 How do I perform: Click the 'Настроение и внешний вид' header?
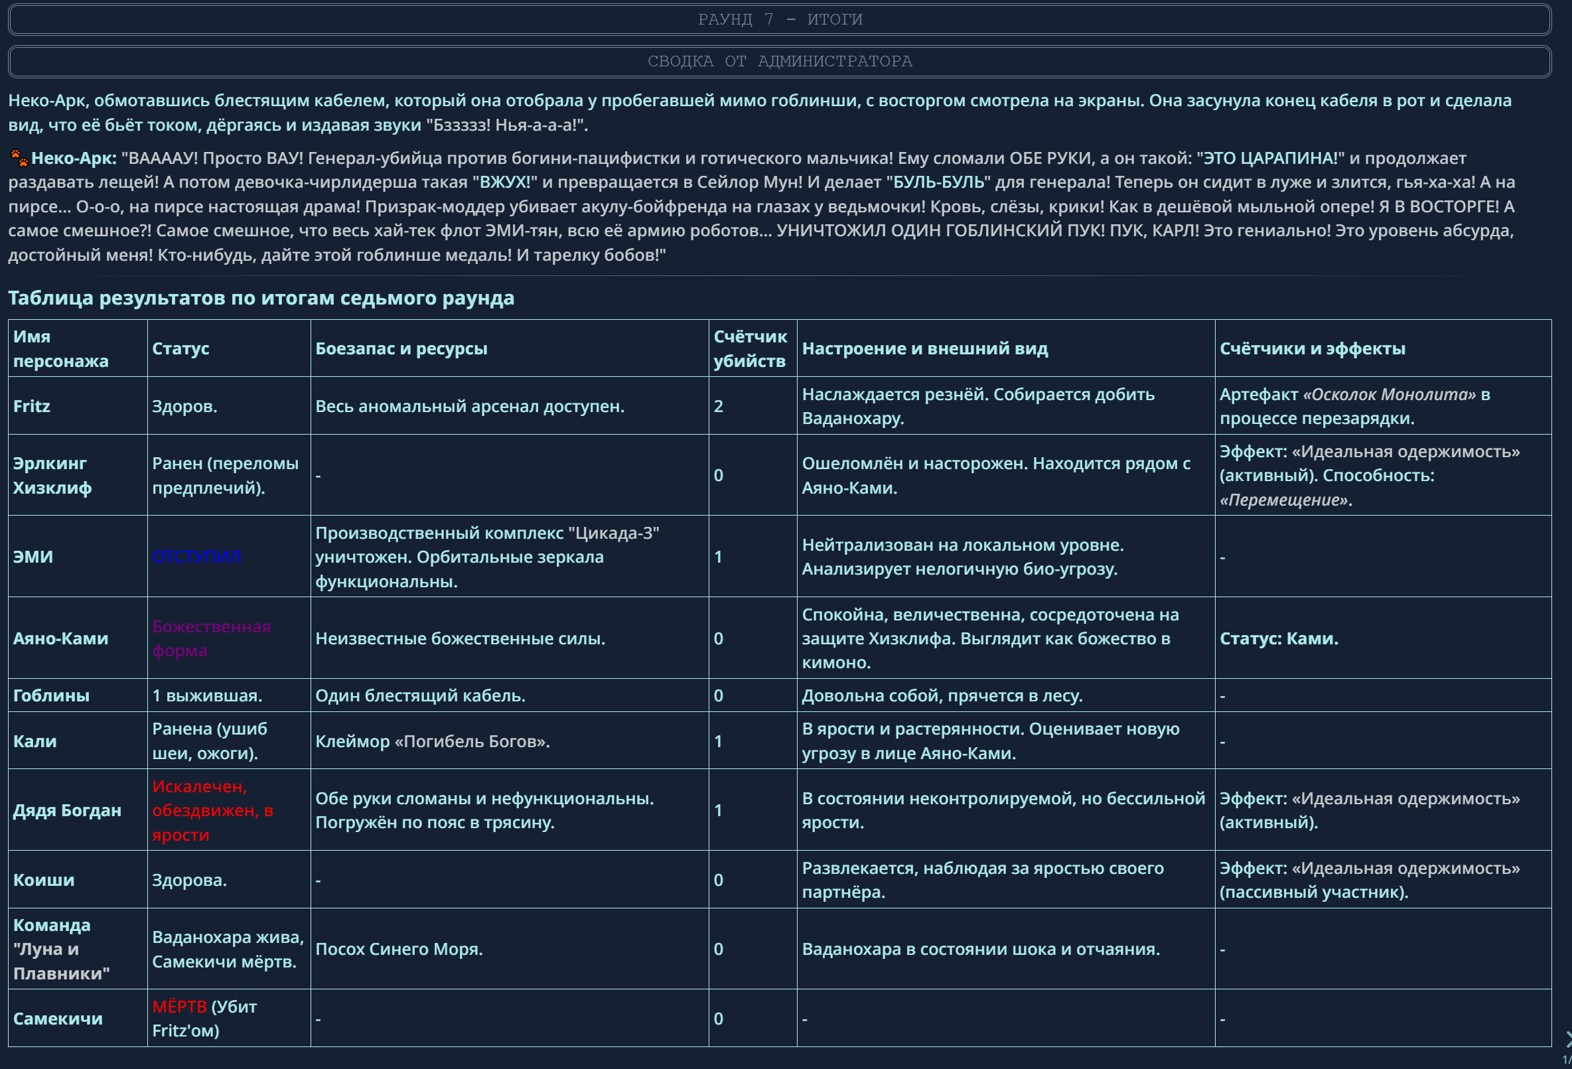point(924,348)
